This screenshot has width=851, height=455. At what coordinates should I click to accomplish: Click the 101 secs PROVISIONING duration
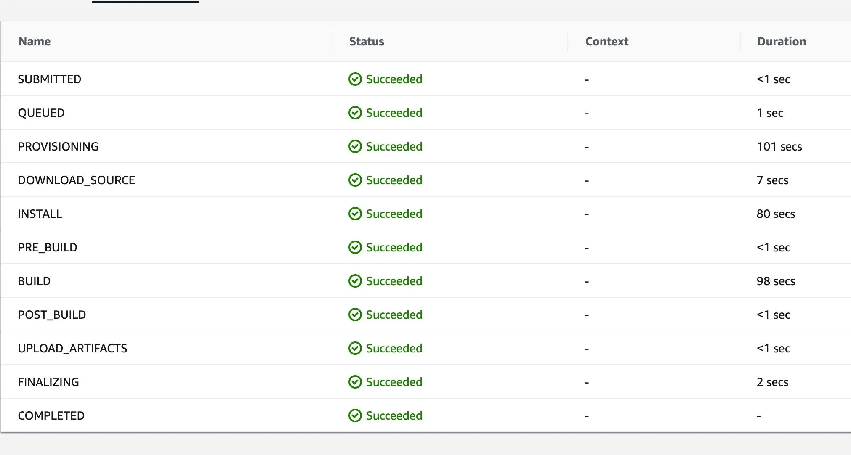[x=779, y=146]
